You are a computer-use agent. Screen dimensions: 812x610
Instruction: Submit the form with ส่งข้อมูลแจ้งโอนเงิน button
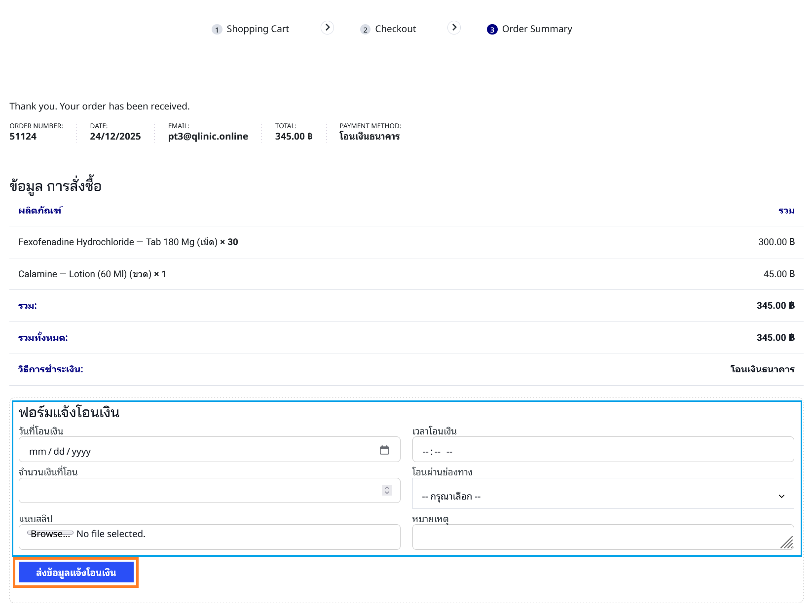76,573
